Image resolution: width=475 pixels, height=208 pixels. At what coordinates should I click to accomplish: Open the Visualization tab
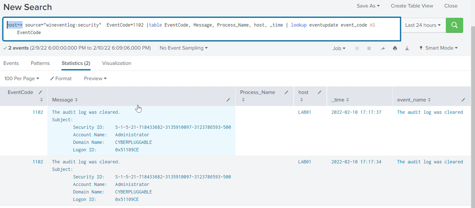[x=117, y=63]
